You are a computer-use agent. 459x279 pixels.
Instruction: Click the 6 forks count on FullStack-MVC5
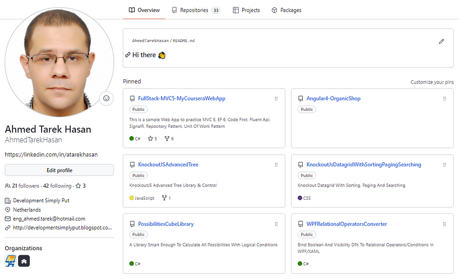[169, 139]
